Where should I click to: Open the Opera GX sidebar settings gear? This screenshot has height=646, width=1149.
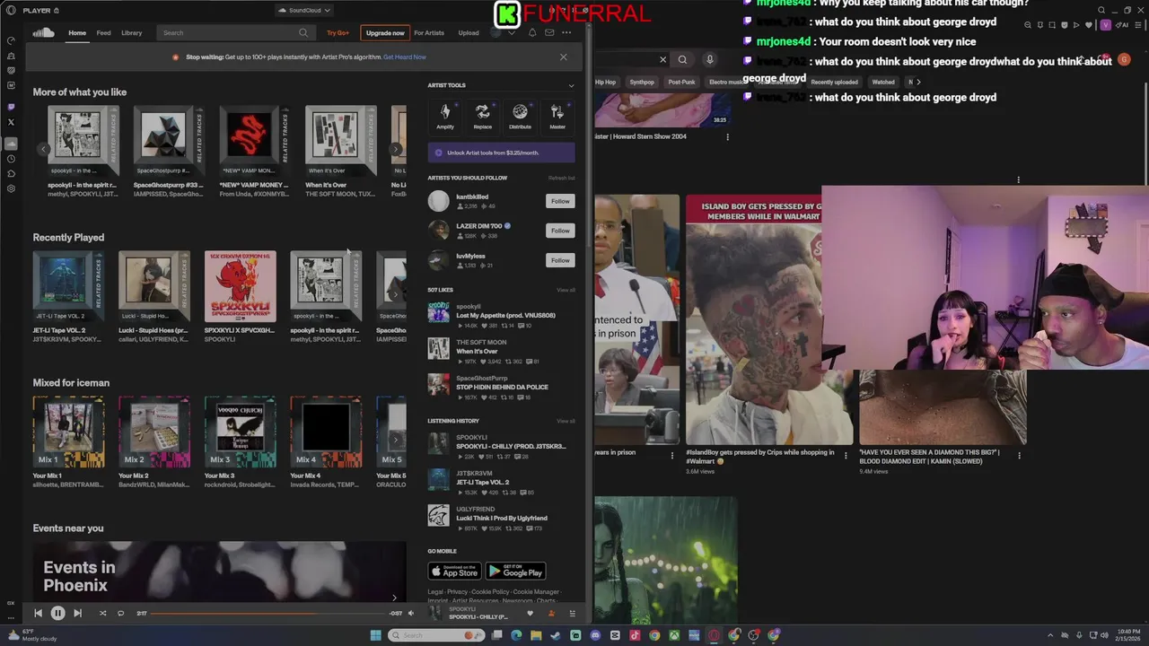coord(11,188)
